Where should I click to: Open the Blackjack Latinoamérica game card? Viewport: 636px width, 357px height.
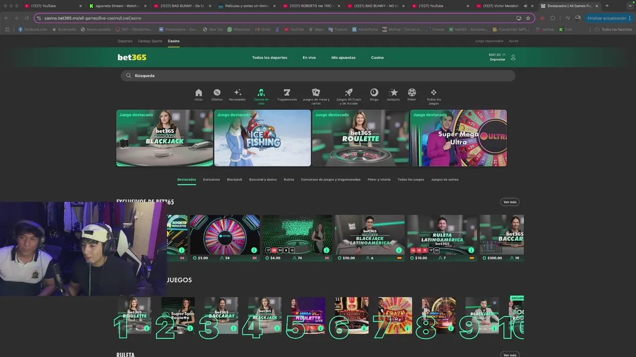pos(370,238)
